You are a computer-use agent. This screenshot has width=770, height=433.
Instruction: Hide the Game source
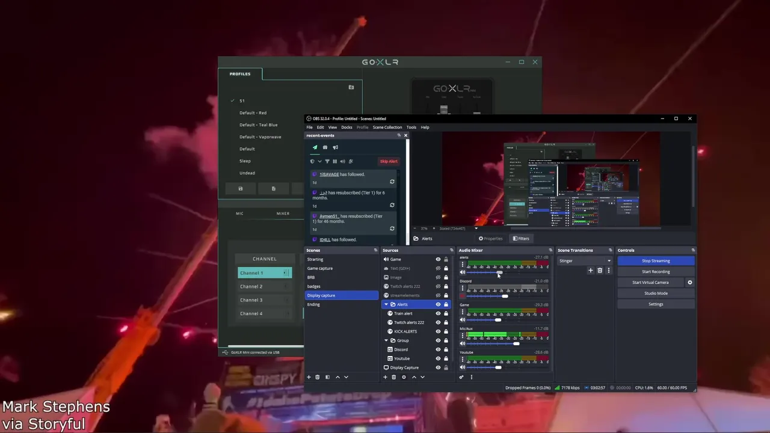click(438, 259)
